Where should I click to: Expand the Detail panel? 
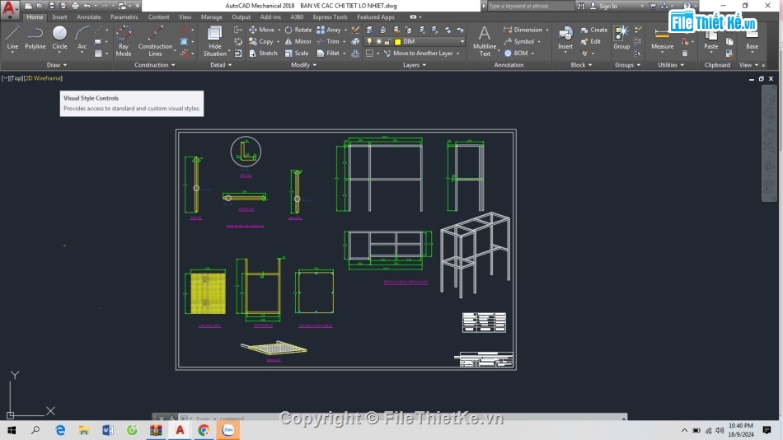(221, 65)
